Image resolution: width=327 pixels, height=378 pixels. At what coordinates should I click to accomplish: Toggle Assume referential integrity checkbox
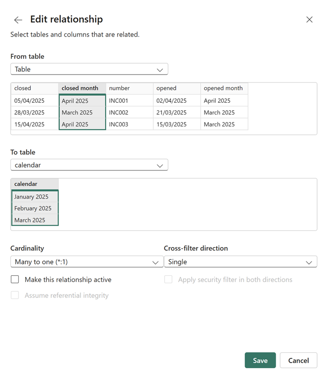pos(15,295)
